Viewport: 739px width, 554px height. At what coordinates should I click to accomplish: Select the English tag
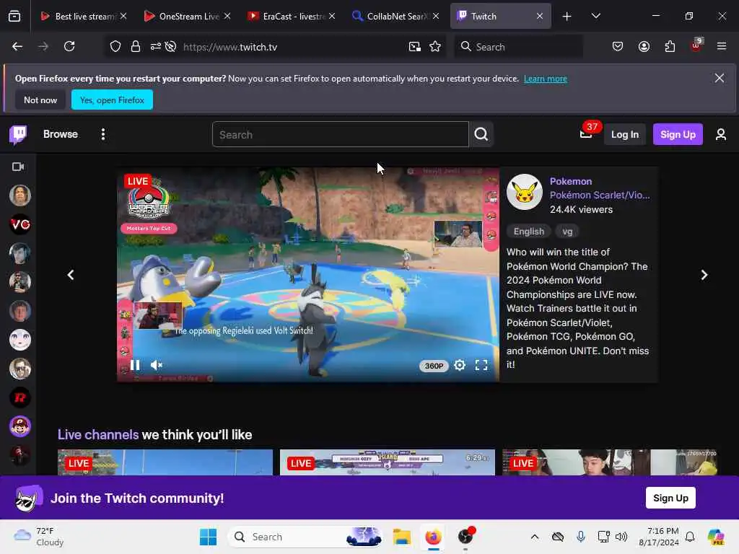click(529, 232)
